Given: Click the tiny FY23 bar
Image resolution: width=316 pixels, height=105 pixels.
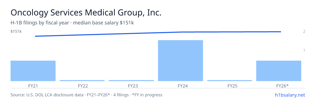Looking at the screenshot, I should tap(131, 81).
